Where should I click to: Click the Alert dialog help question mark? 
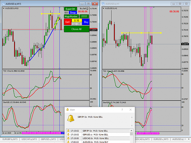(x=122, y=110)
